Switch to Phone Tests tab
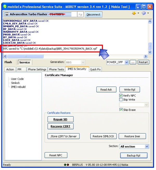Screen dimensions: 156x170 (56, 69)
